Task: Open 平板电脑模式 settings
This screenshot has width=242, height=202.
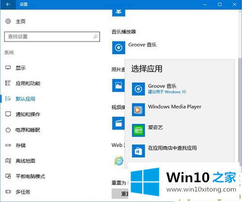Action: 30,176
